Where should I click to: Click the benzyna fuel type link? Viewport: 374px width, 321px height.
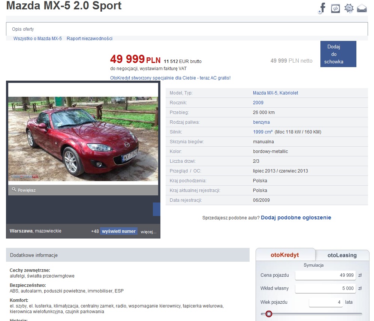(x=261, y=122)
